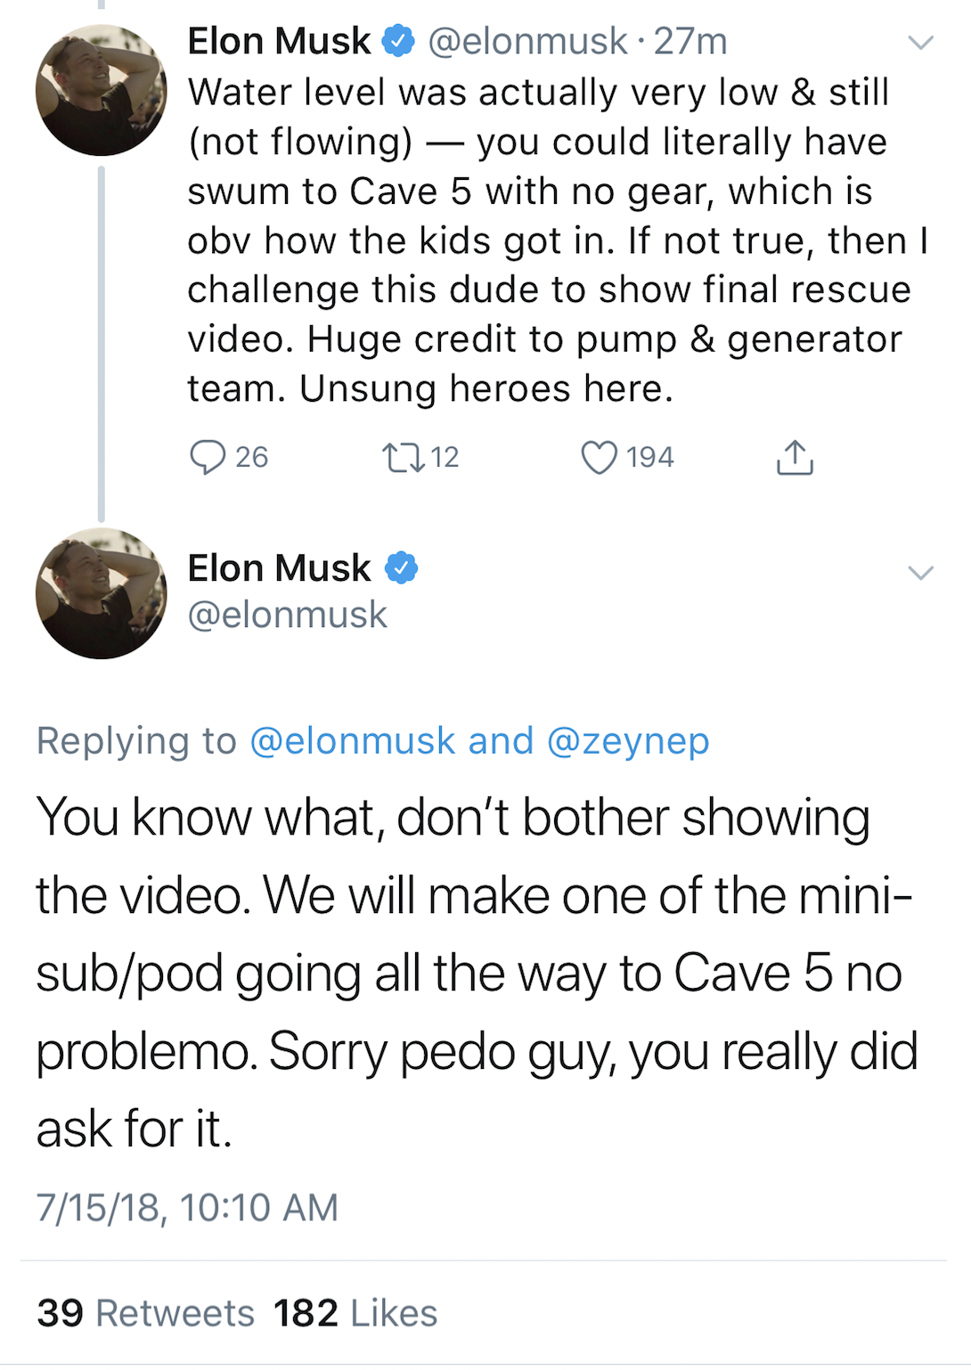This screenshot has height=1370, width=971.
Task: Open the top tweet's chevron options menu
Action: pos(920,42)
